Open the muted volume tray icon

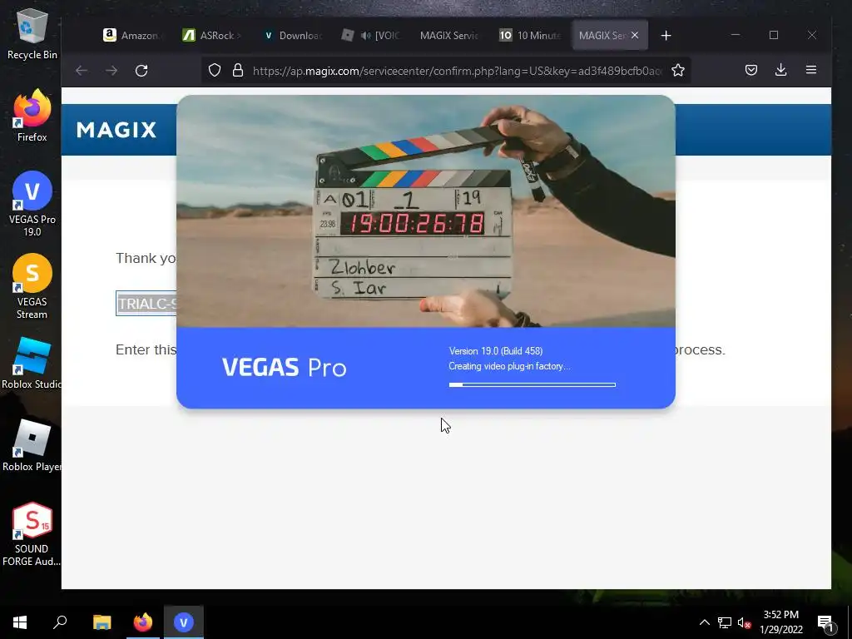point(744,622)
